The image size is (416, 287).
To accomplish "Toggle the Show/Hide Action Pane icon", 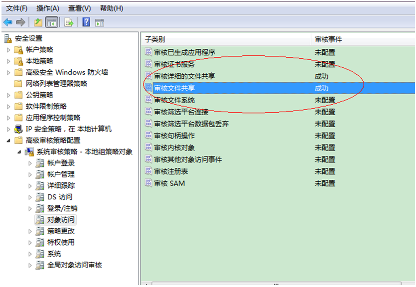I will tap(100, 22).
